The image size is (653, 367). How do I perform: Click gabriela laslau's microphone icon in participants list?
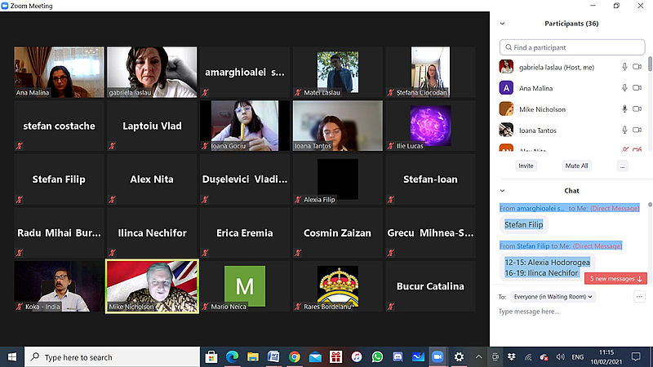(625, 67)
